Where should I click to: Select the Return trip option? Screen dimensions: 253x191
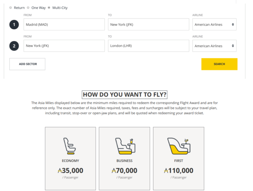(11, 8)
